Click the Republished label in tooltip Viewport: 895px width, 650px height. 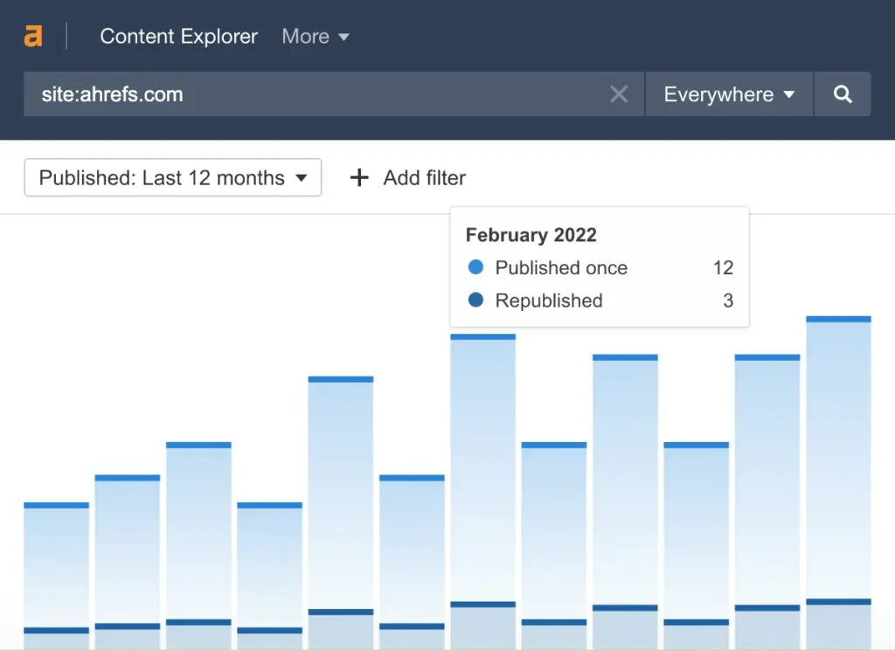coord(549,301)
